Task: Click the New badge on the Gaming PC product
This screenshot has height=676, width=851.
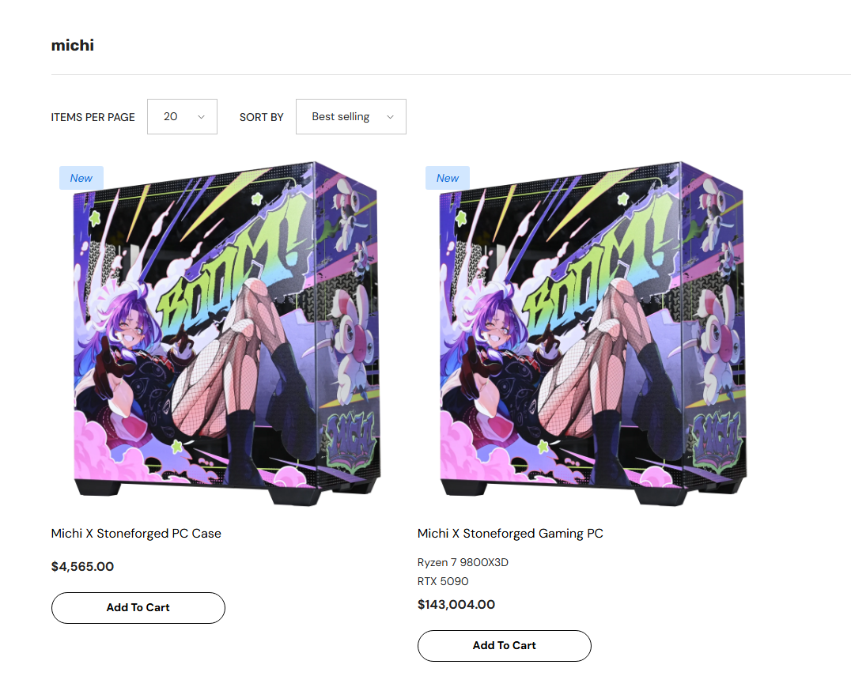Action: coord(447,178)
